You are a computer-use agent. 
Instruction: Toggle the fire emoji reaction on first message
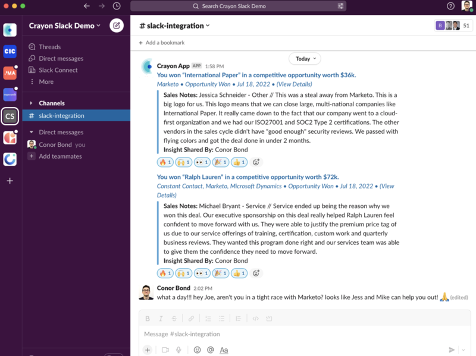point(165,162)
